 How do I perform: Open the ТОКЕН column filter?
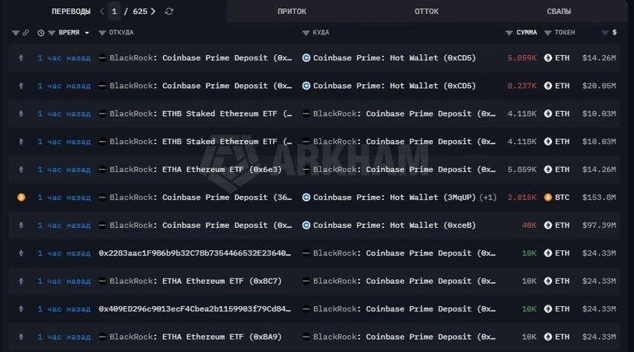pyautogui.click(x=547, y=33)
